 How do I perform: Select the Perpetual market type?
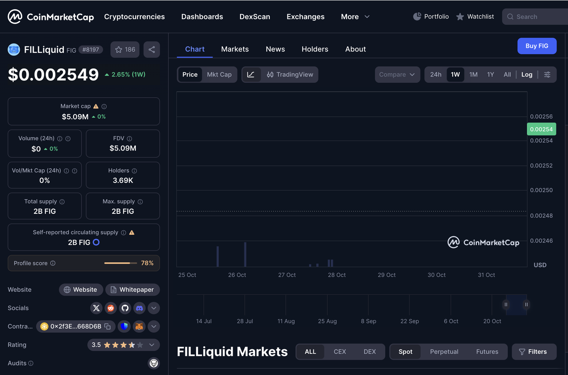[444, 352]
